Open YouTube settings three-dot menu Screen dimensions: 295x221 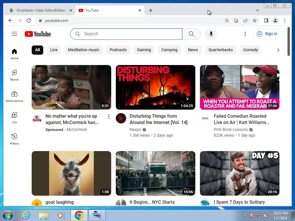pyautogui.click(x=245, y=34)
